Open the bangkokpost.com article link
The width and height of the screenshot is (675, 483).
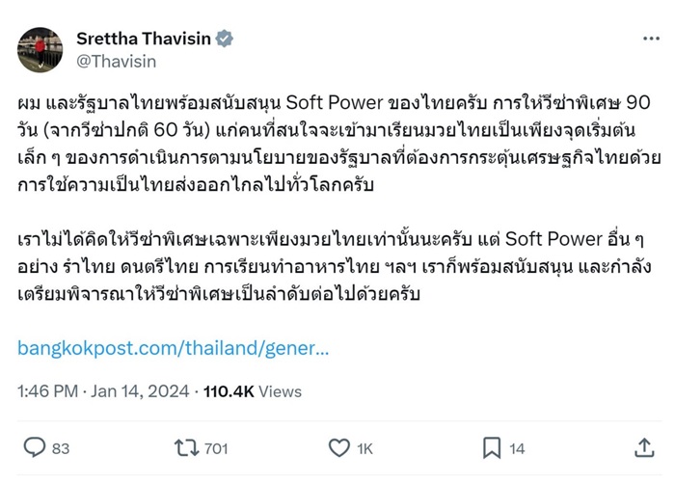tap(174, 348)
